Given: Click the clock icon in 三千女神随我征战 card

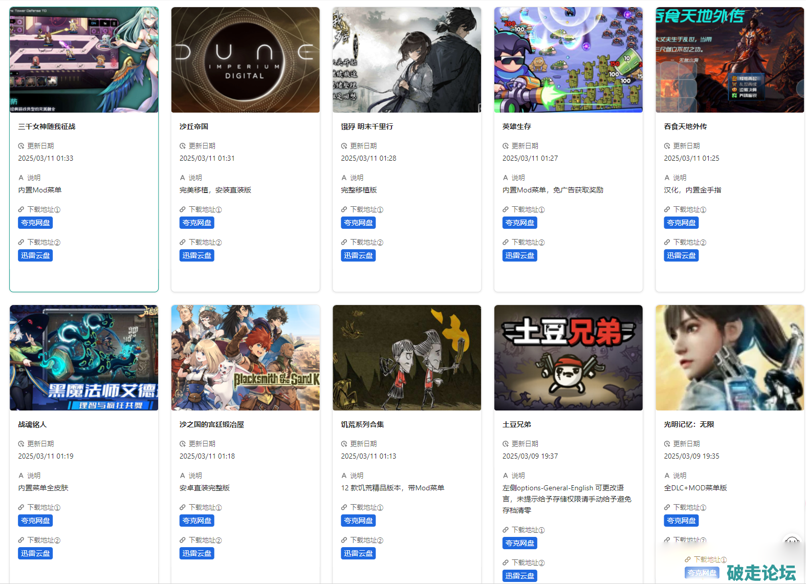Looking at the screenshot, I should click(21, 146).
